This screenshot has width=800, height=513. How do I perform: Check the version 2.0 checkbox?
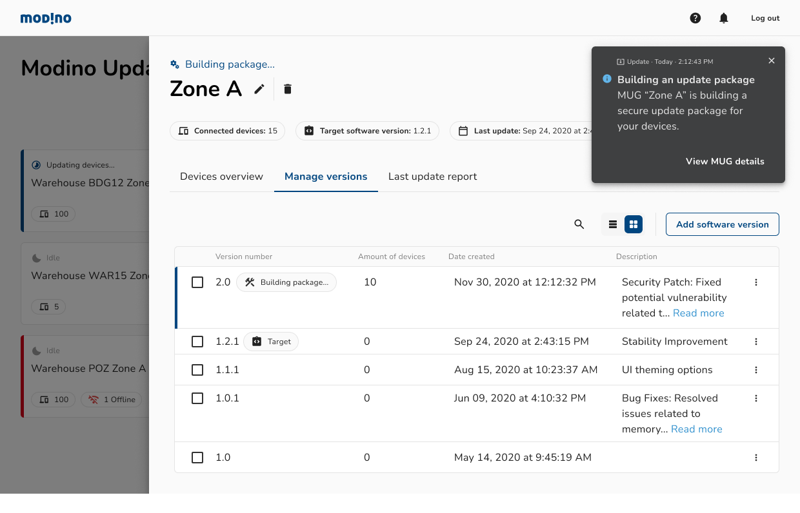point(197,282)
